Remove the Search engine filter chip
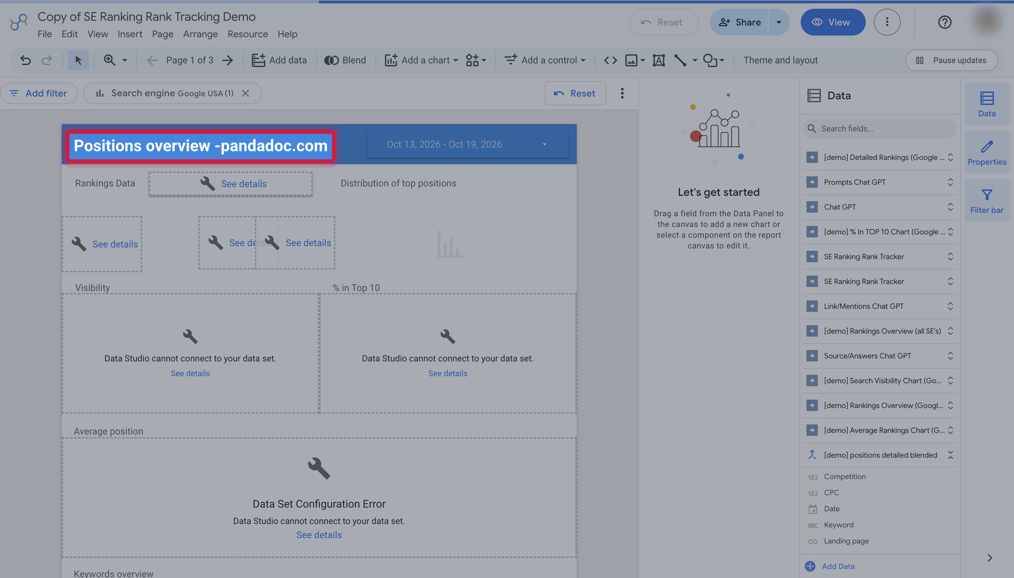Viewport: 1014px width, 578px height. (x=245, y=93)
